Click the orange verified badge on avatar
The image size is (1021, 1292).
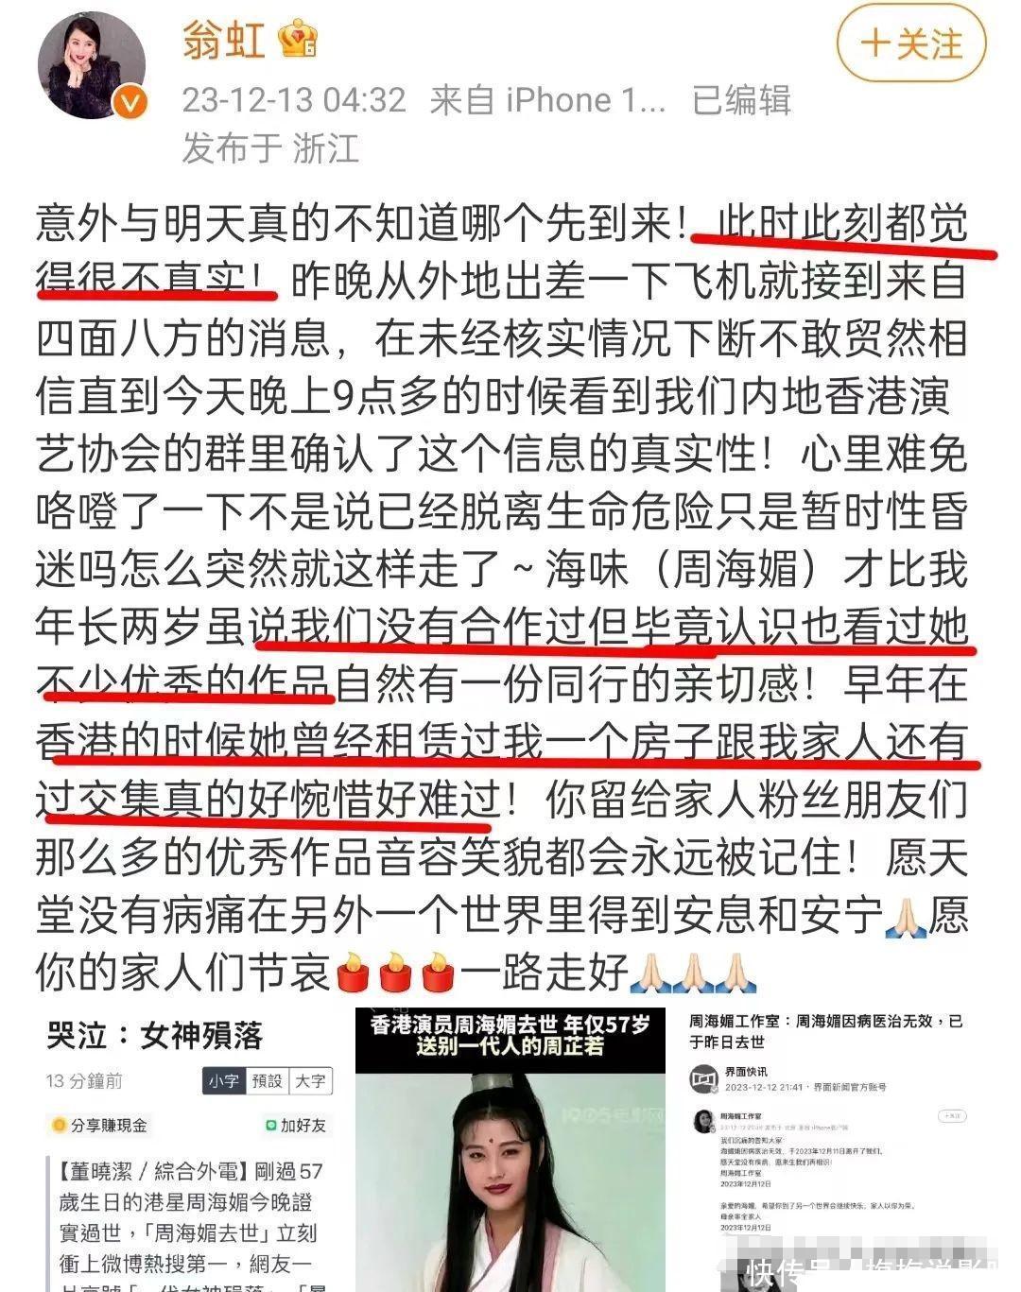[131, 104]
